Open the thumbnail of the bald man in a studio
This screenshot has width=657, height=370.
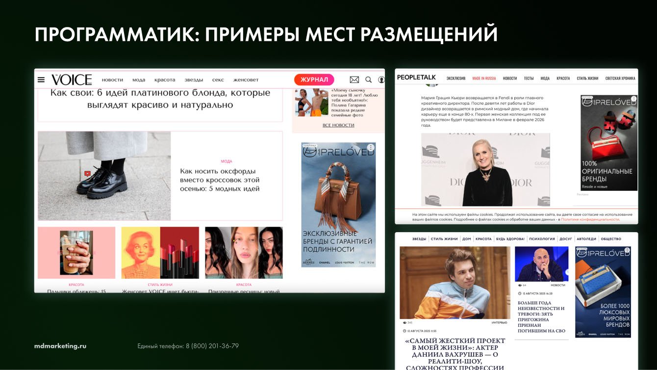click(541, 264)
